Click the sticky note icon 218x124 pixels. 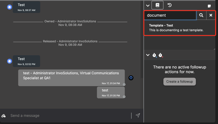click(209, 6)
